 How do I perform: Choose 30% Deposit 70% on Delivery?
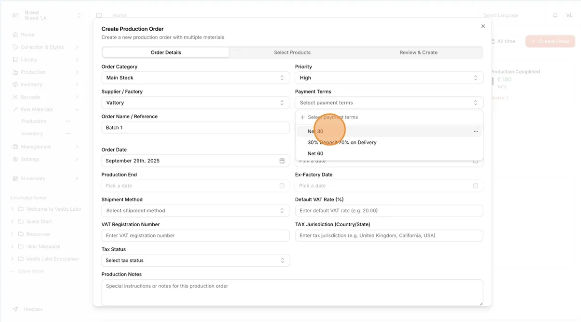(389, 142)
